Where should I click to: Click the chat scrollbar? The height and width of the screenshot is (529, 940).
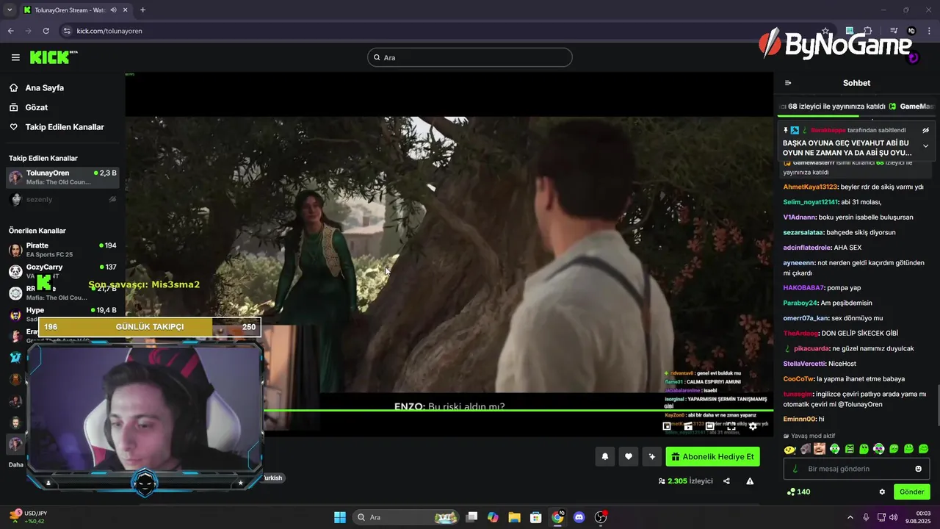tap(937, 404)
